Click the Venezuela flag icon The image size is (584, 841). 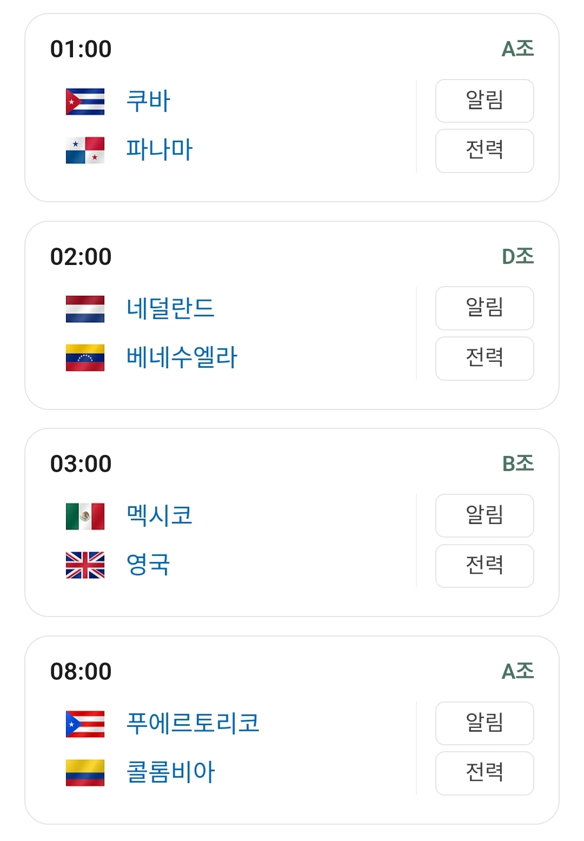85,358
